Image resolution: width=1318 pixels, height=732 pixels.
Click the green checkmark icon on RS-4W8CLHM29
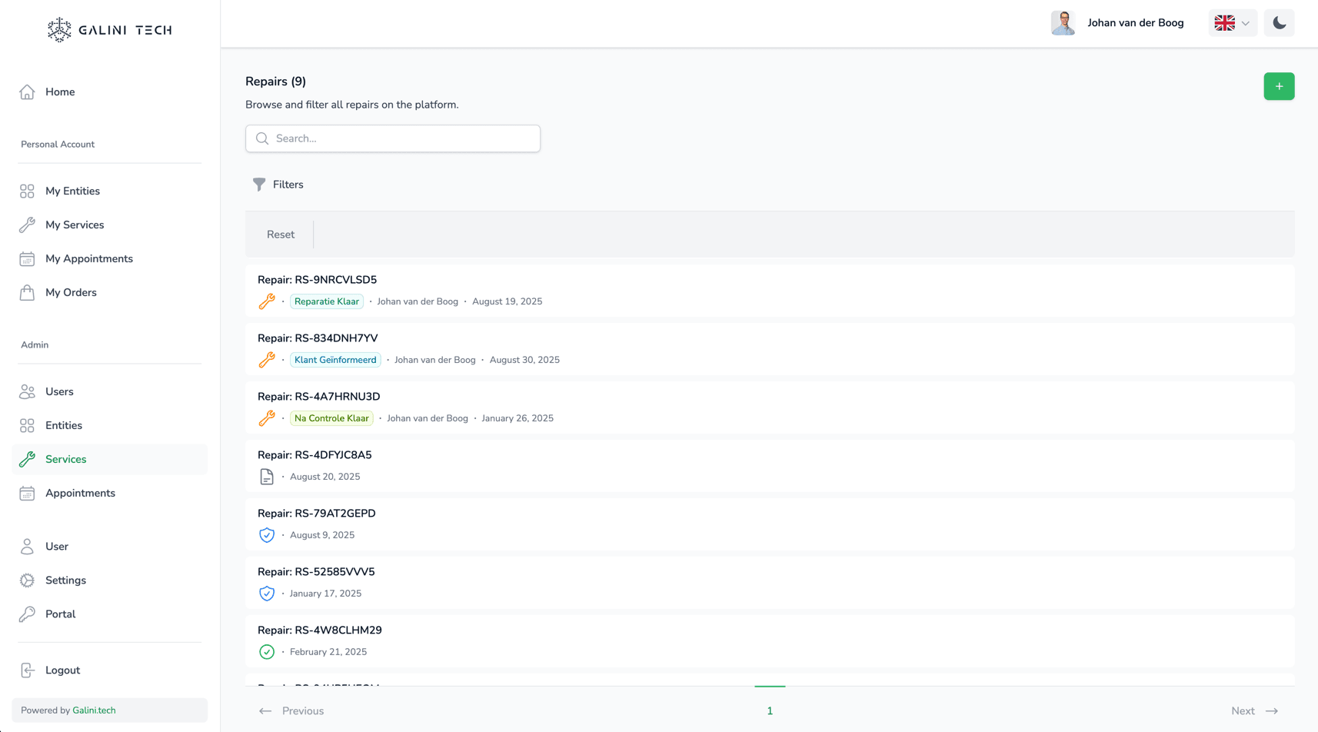point(267,651)
